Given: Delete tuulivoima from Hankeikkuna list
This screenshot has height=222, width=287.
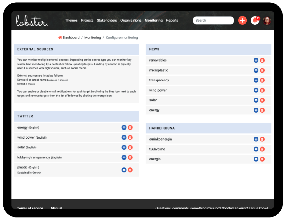Looking at the screenshot, I should coord(262,149).
